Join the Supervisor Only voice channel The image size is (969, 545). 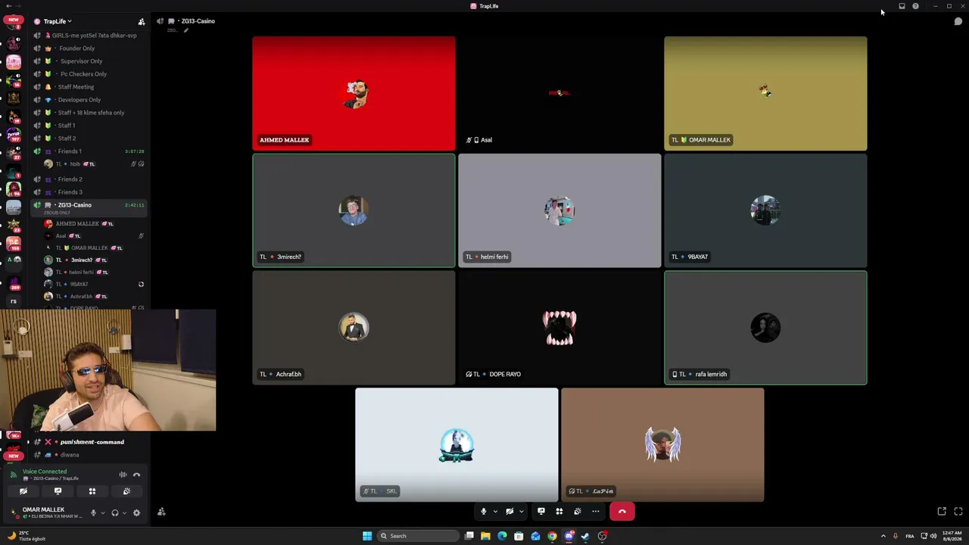(80, 61)
